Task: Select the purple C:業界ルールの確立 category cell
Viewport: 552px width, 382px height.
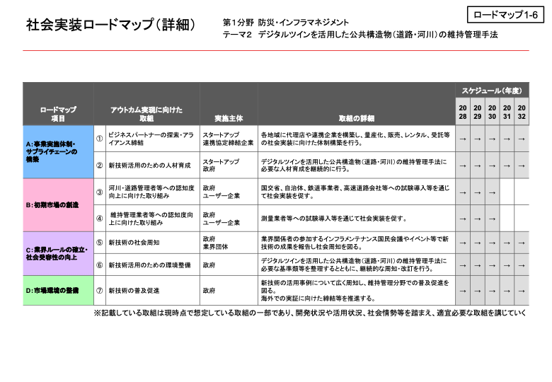Action: [58, 254]
